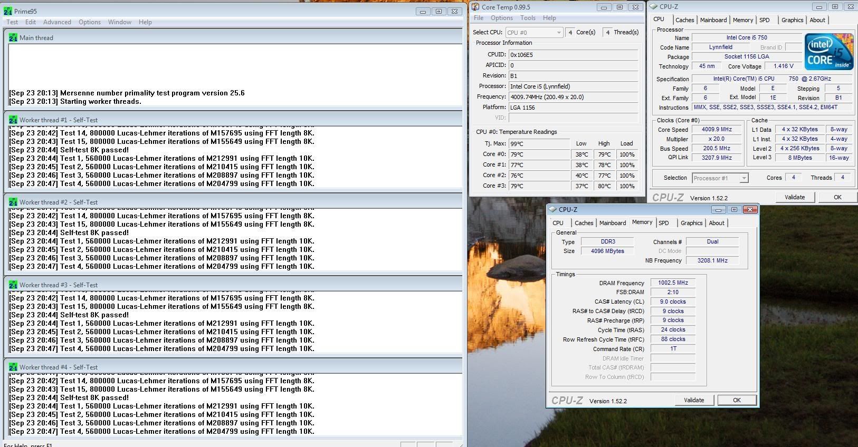Select CPU tab in top CPU-Z window
858x447 pixels.
[x=659, y=19]
